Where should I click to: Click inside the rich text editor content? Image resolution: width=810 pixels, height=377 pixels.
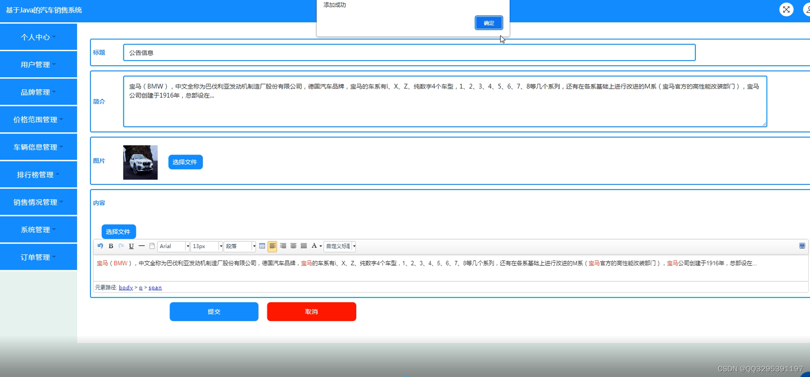(x=451, y=268)
